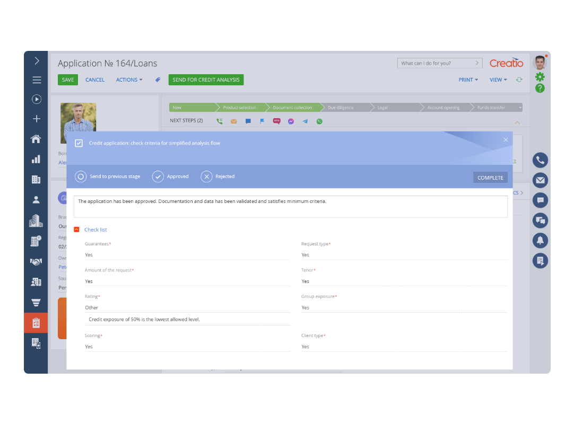Open Amount of the request dropdown

click(x=187, y=281)
